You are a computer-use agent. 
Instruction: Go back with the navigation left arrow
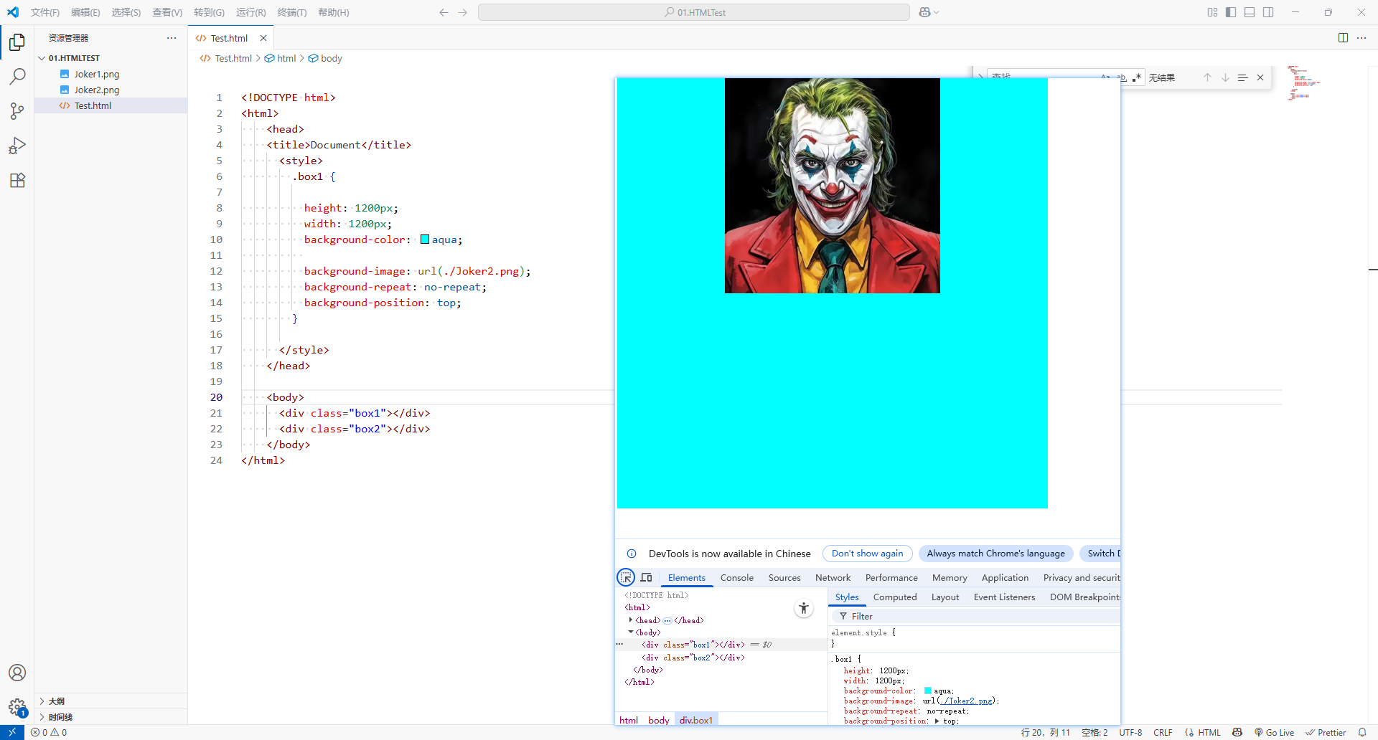coord(444,12)
